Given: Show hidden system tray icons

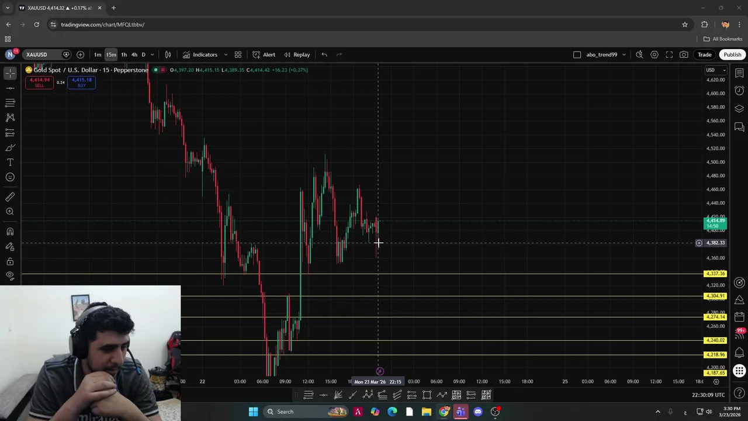Looking at the screenshot, I should [657, 412].
